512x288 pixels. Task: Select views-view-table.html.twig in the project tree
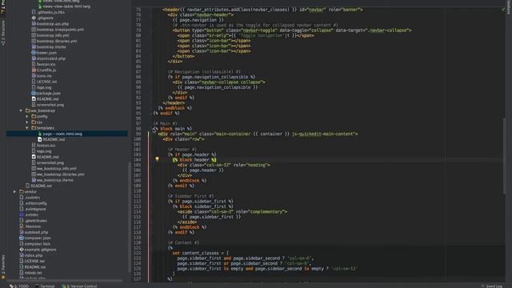tap(66, 6)
